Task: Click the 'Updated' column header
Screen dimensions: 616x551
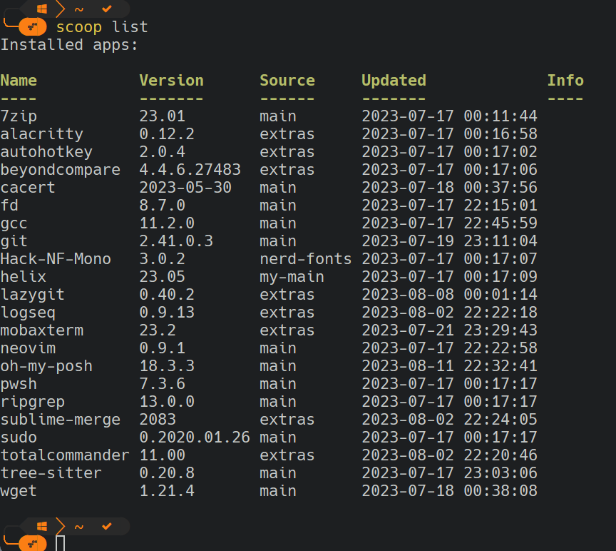Action: [394, 80]
